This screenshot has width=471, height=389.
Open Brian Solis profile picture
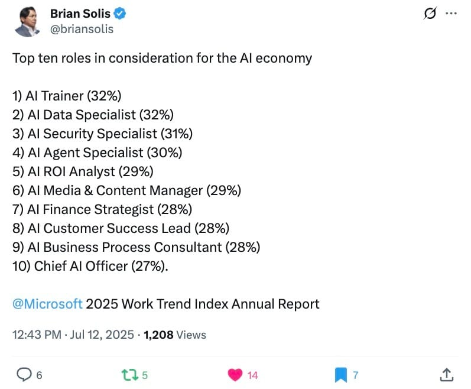click(27, 21)
